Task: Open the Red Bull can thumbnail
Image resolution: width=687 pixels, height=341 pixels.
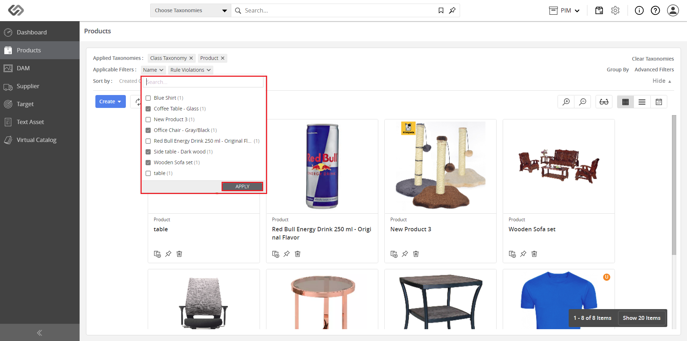Action: [322, 166]
